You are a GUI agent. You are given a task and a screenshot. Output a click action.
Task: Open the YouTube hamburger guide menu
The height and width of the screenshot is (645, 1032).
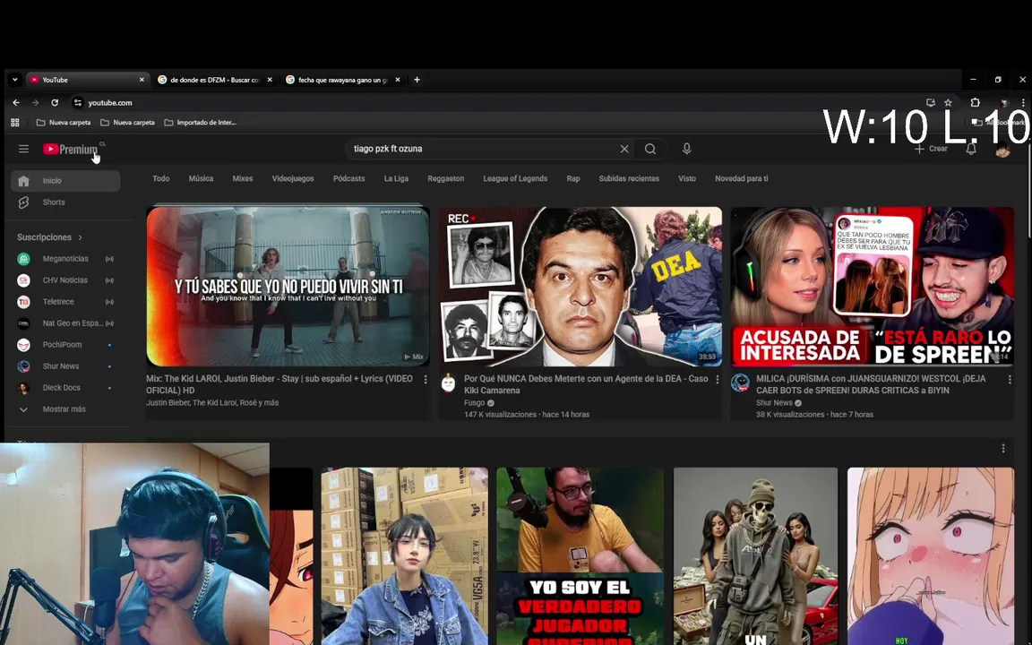23,149
